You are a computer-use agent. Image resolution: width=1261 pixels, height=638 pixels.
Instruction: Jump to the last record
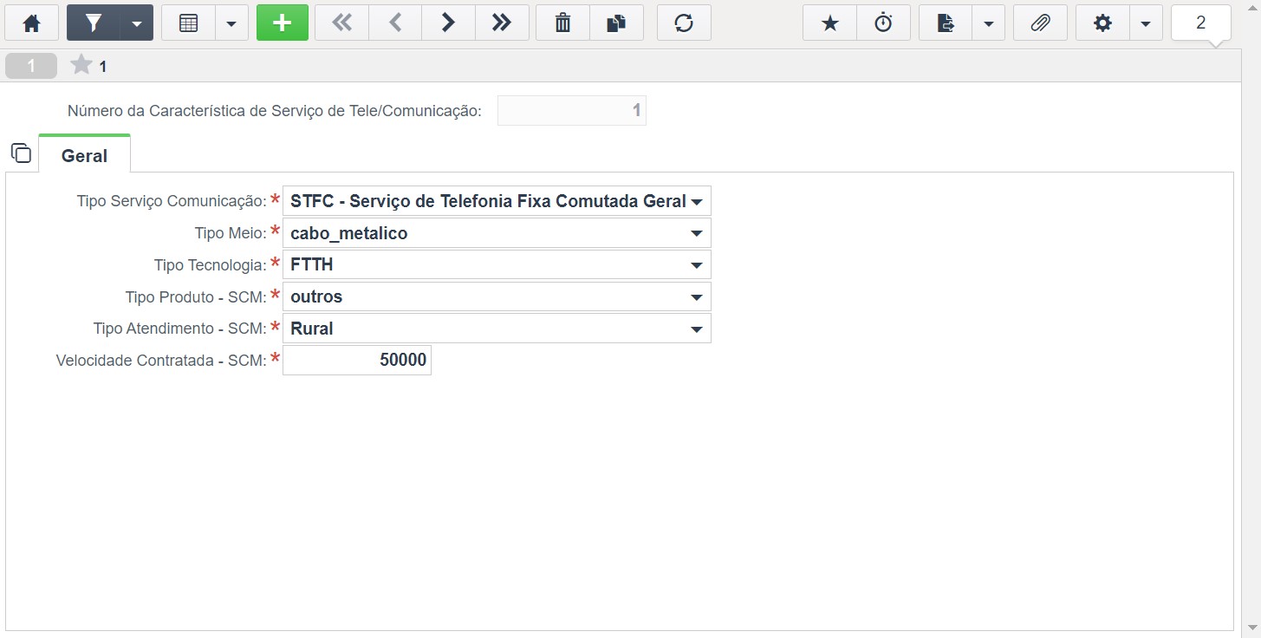(502, 23)
